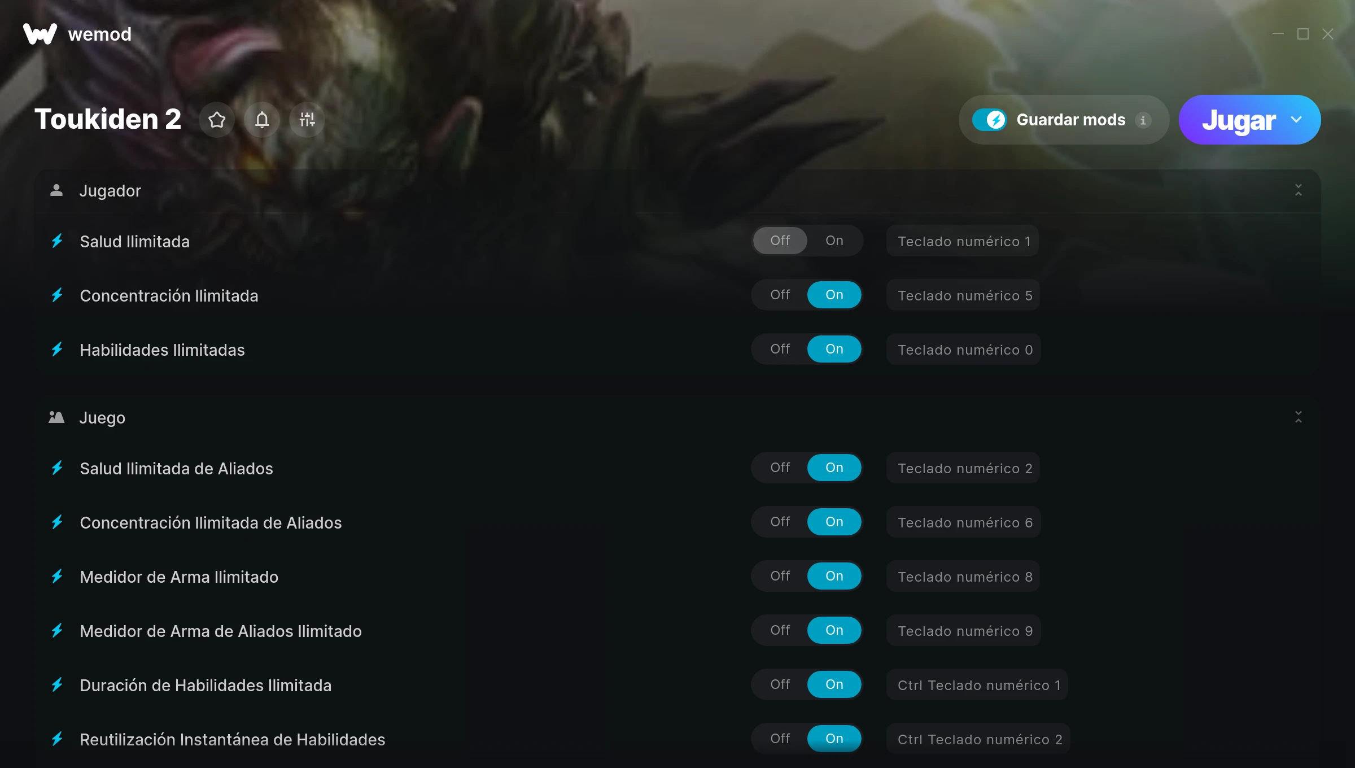The width and height of the screenshot is (1355, 768).
Task: Change hotkey Teclado numérico 6
Action: [964, 522]
